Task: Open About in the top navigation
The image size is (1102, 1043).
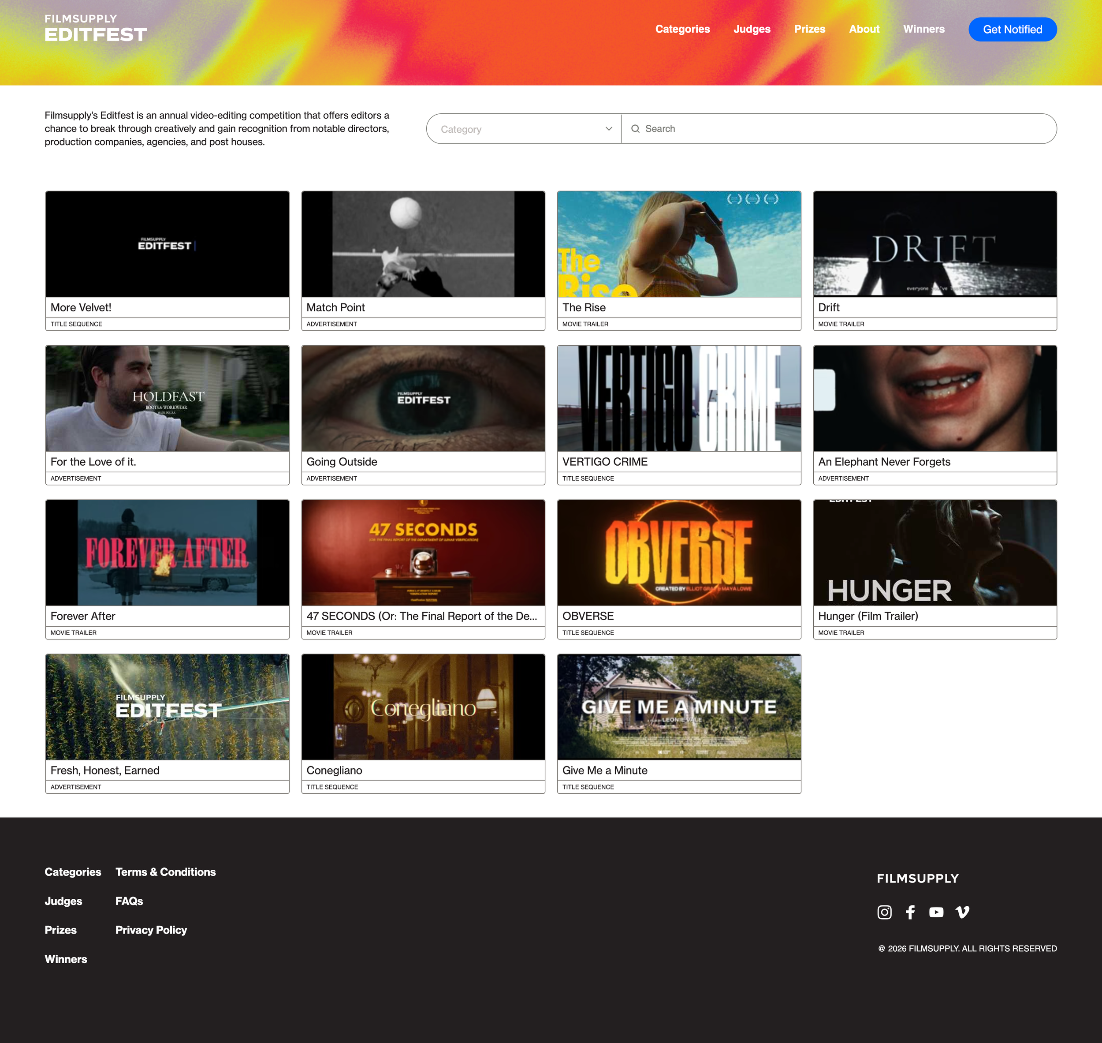Action: point(864,29)
